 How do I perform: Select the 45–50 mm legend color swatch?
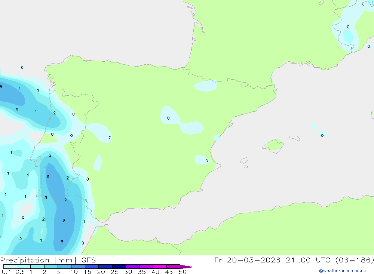174,267
